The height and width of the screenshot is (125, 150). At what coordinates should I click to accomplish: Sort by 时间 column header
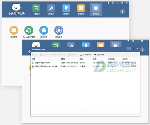(63, 59)
